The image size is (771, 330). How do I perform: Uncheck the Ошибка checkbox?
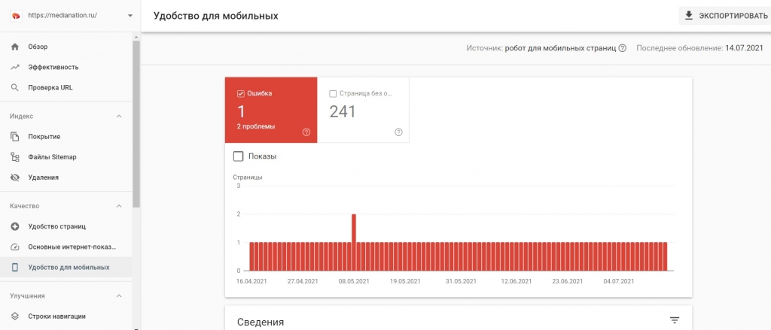coord(240,93)
